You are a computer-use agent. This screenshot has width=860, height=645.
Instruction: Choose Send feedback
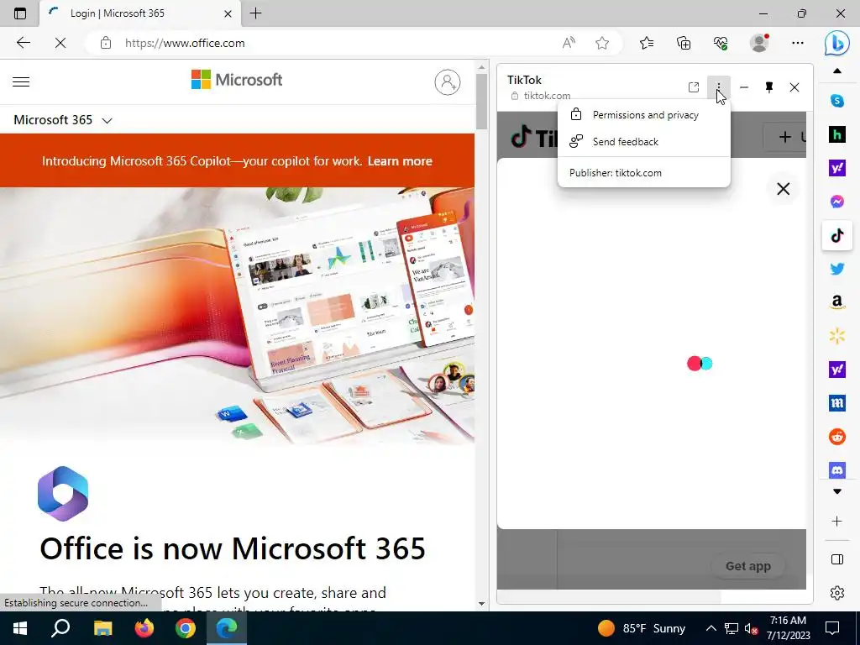[x=644, y=141]
